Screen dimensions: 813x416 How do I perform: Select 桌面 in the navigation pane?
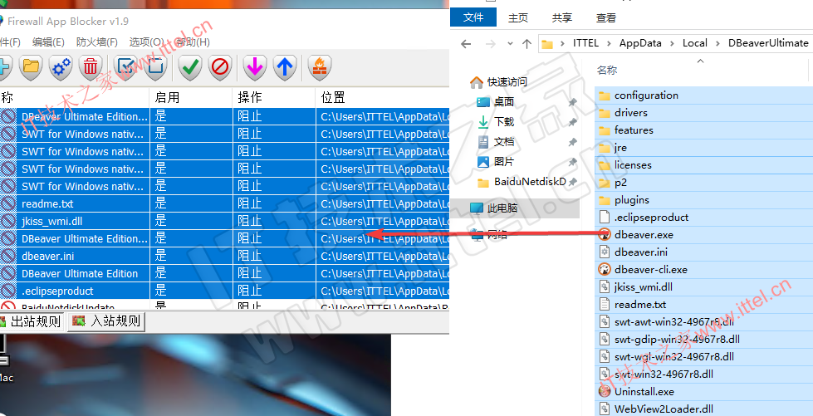[503, 101]
